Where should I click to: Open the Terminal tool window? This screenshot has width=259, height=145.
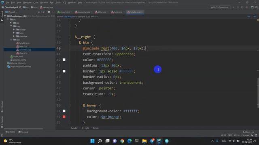click(x=23, y=132)
